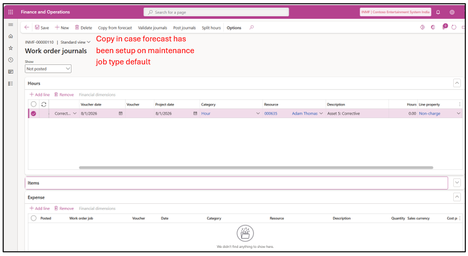Open the messages icon with badge

(444, 27)
